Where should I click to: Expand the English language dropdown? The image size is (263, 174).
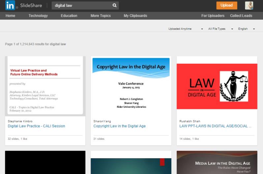(246, 29)
